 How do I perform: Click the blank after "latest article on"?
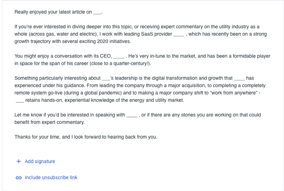click(x=97, y=13)
